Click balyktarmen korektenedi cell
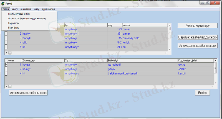The width and height of the screenshot is (222, 119). 143,73
